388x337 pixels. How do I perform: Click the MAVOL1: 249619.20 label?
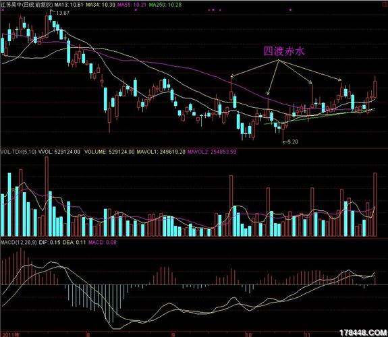tap(161, 152)
